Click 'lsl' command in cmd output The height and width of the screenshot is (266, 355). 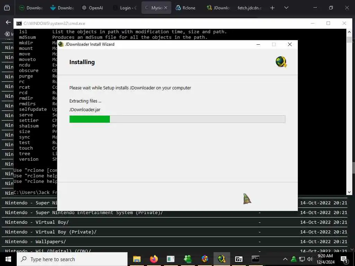pyautogui.click(x=23, y=32)
